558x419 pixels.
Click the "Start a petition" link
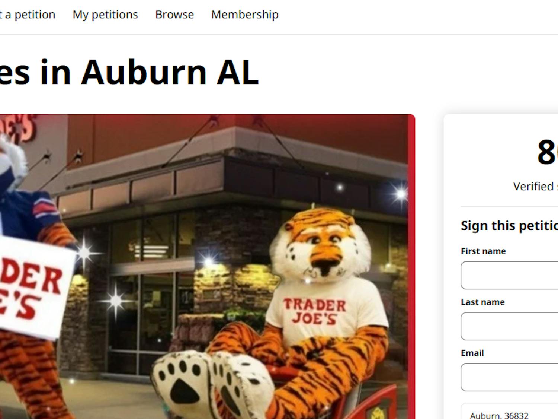coord(26,14)
